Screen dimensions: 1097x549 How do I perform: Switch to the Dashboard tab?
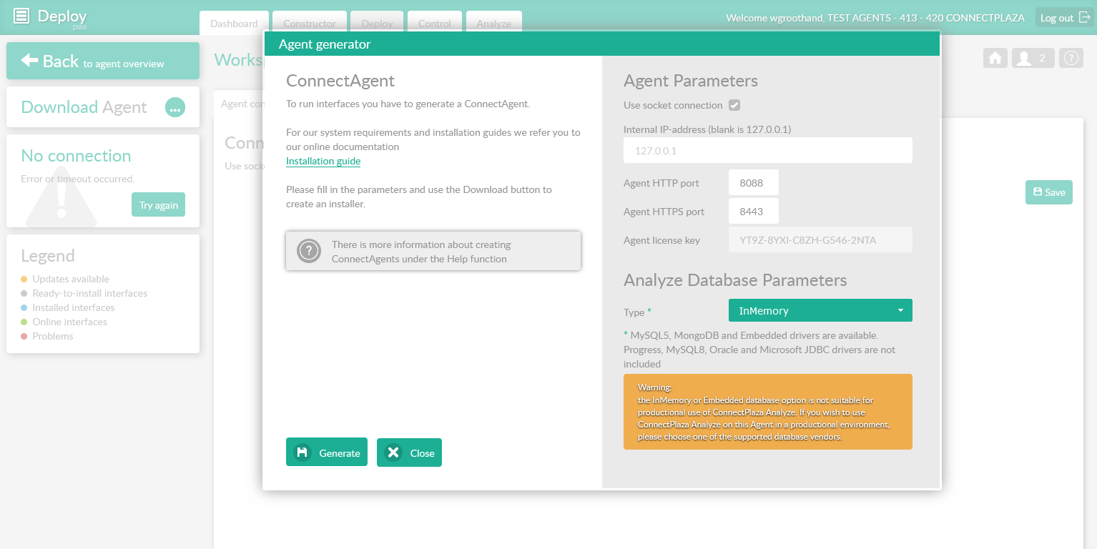click(x=234, y=23)
